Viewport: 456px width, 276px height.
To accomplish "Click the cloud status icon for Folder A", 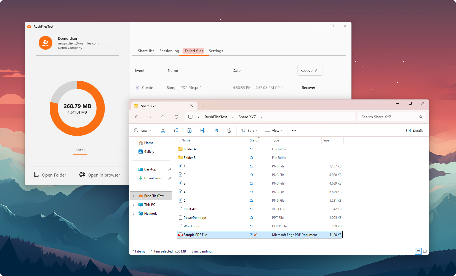I will [x=251, y=149].
